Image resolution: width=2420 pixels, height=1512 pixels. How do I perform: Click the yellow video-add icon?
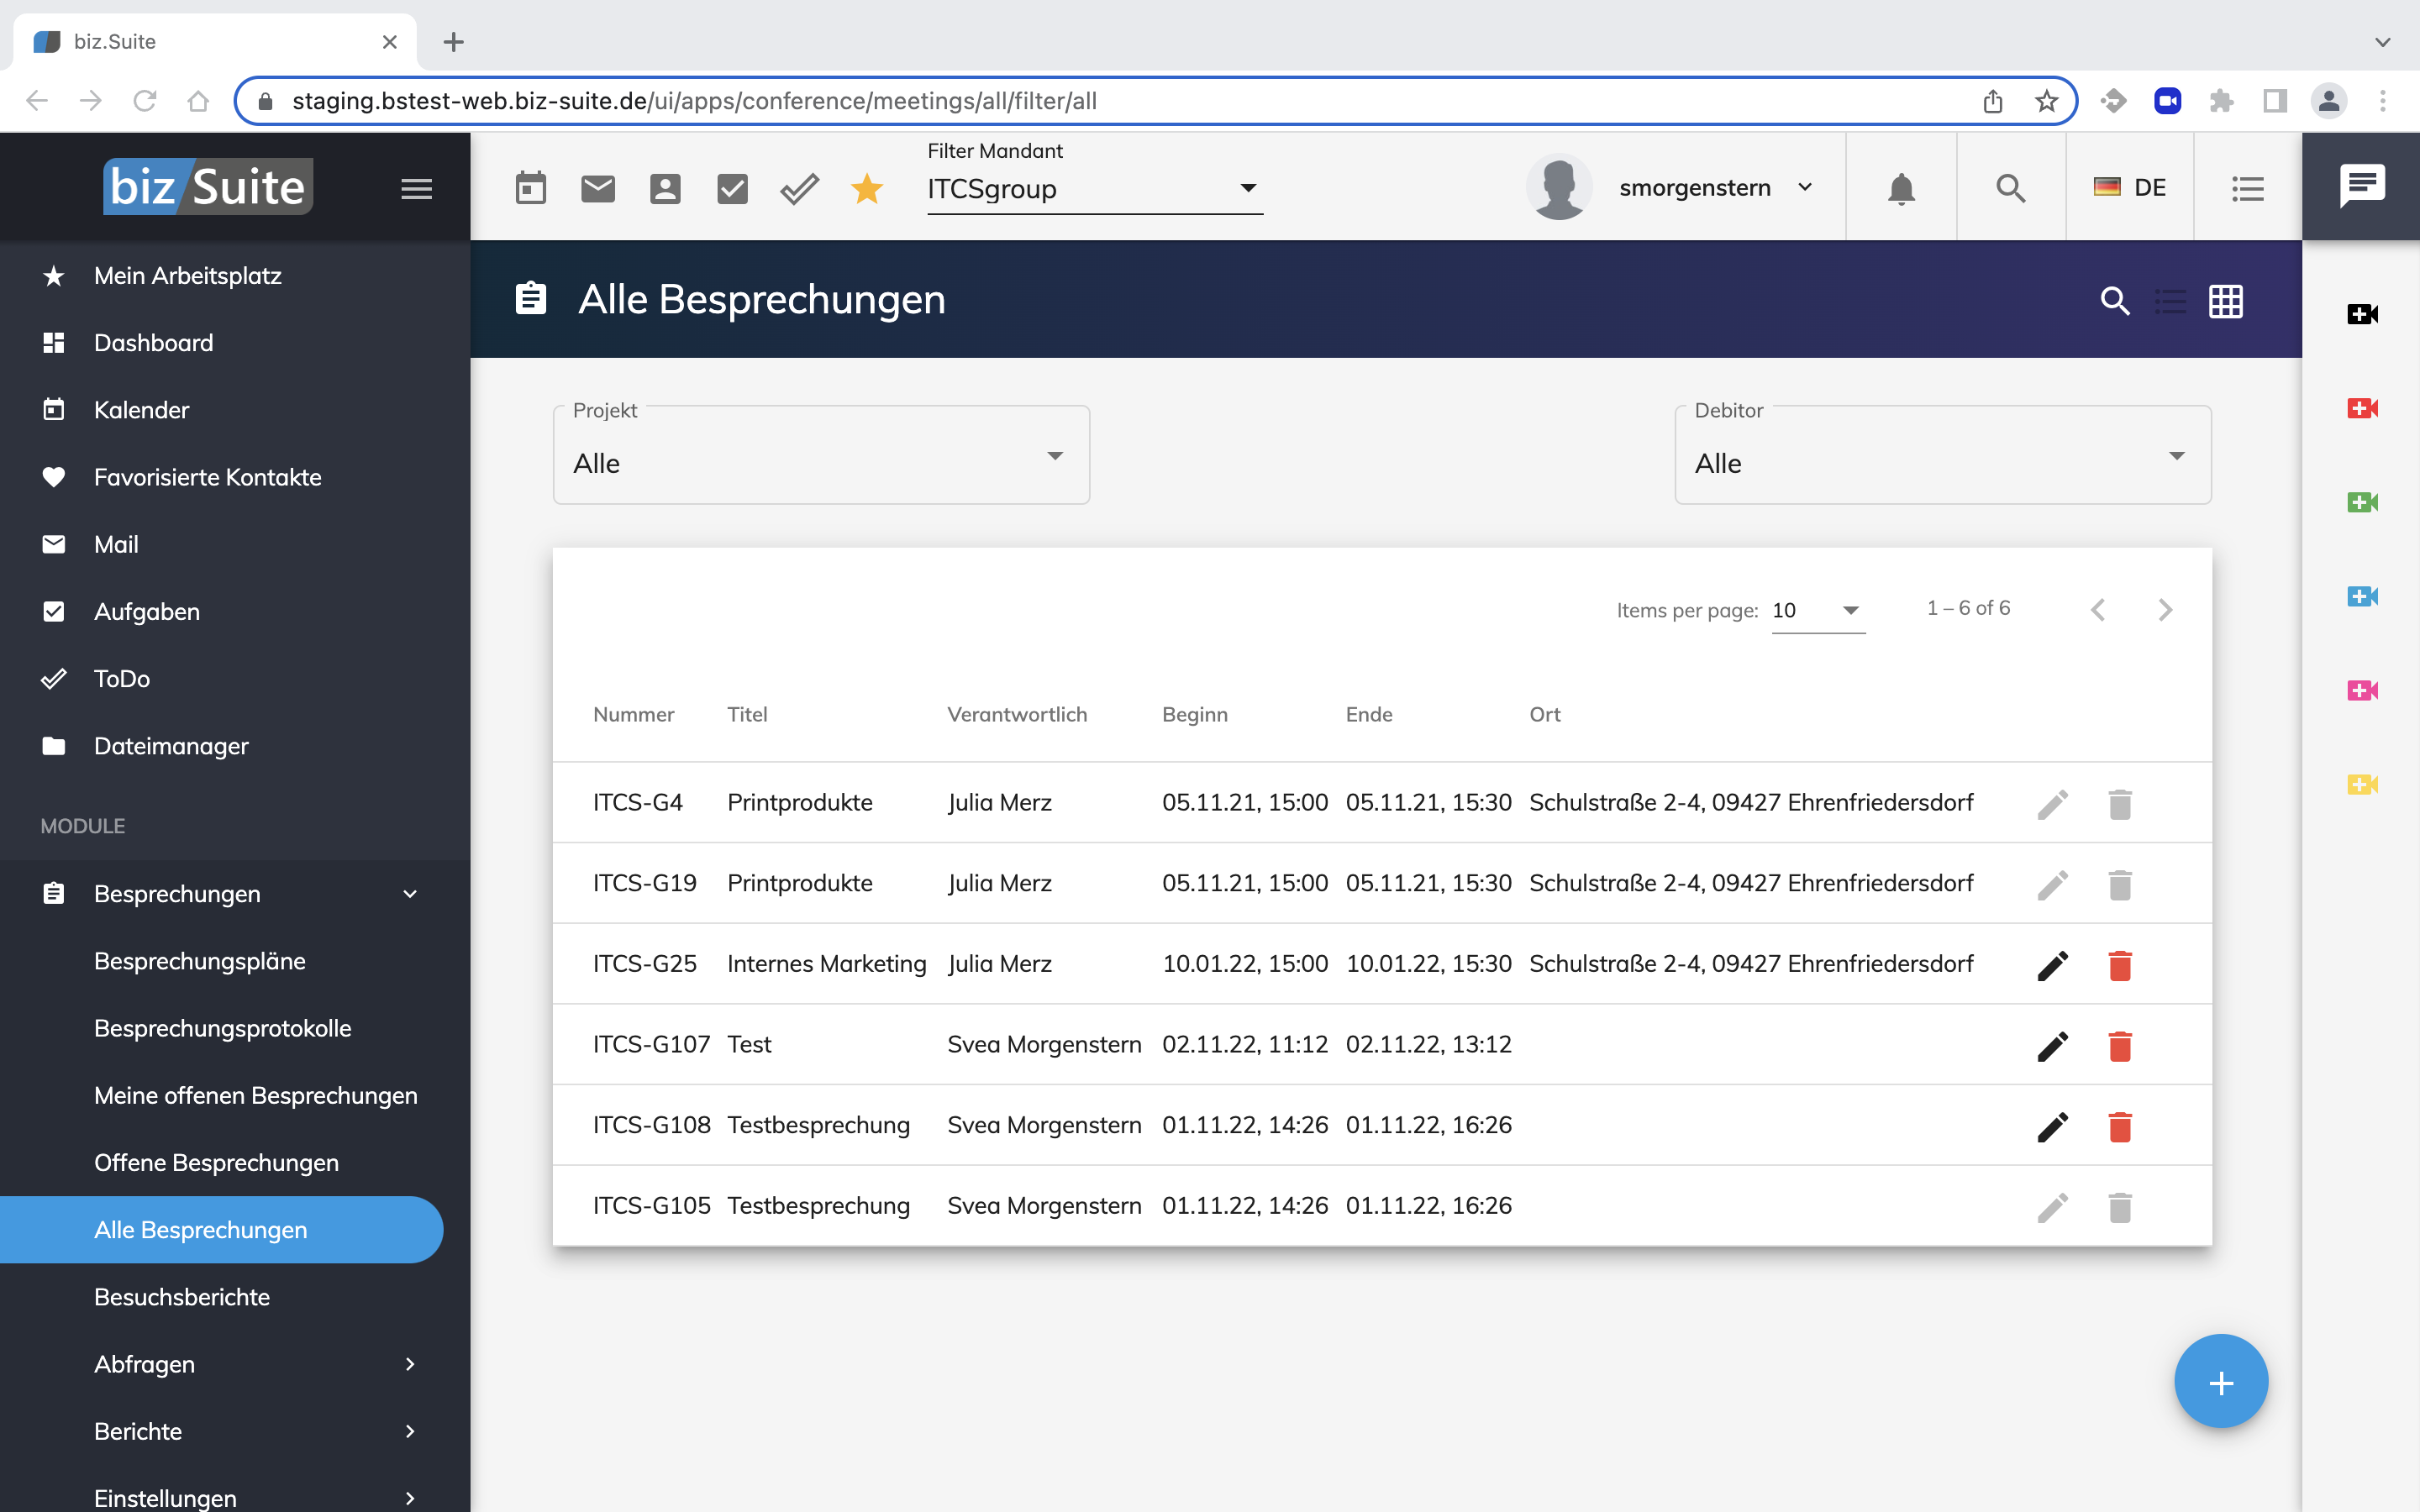pyautogui.click(x=2362, y=784)
